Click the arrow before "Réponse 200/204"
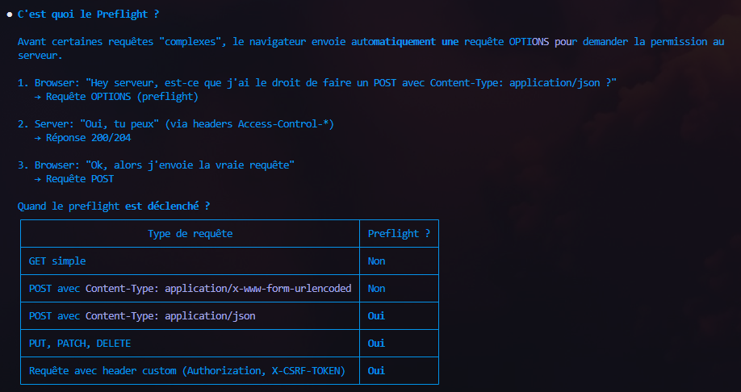This screenshot has height=392, width=741. pos(38,138)
